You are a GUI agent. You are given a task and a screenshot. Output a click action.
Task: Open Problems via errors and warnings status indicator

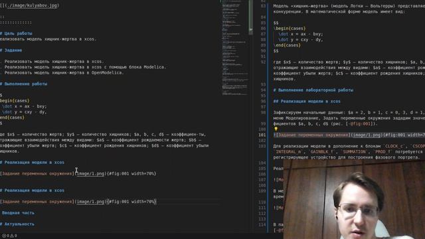point(9,236)
